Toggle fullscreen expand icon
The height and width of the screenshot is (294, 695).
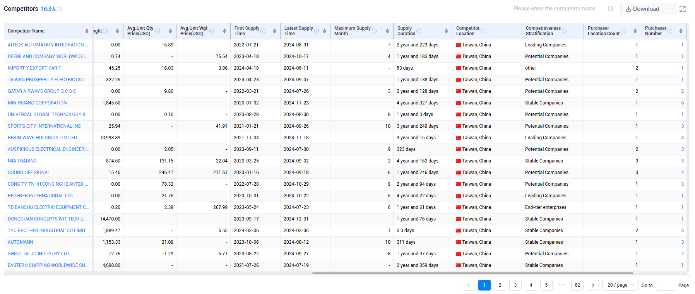pos(683,9)
